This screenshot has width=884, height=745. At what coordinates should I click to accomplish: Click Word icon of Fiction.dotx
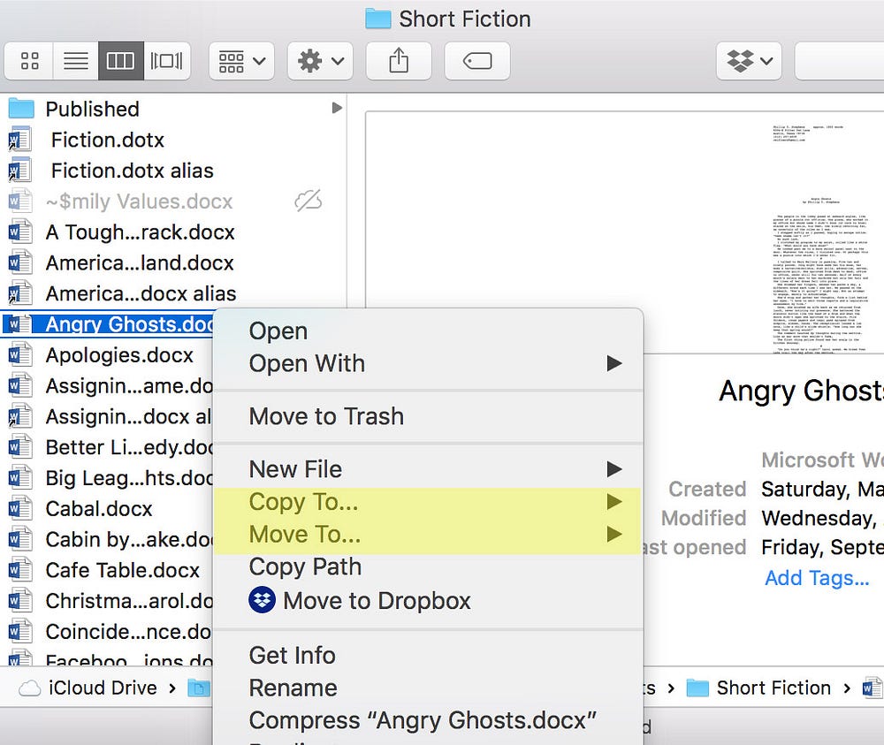19,140
